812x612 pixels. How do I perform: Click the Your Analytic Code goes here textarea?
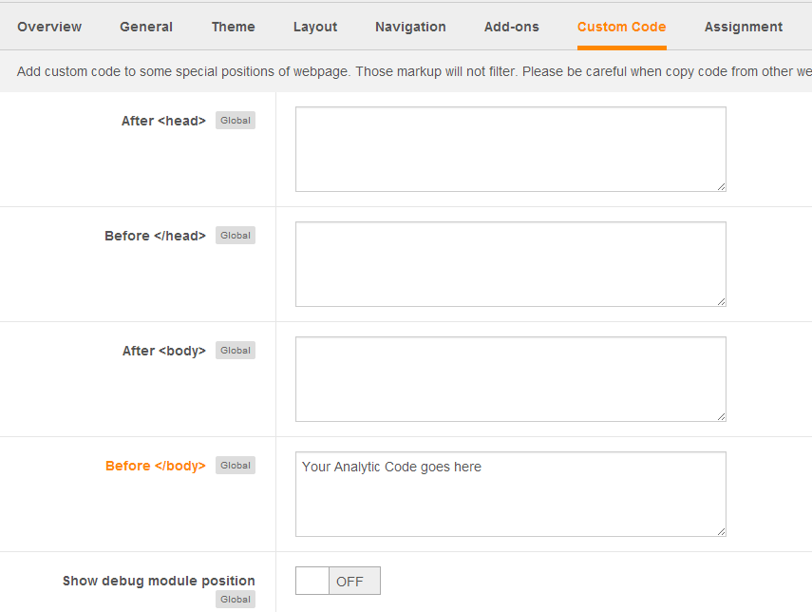pyautogui.click(x=511, y=494)
